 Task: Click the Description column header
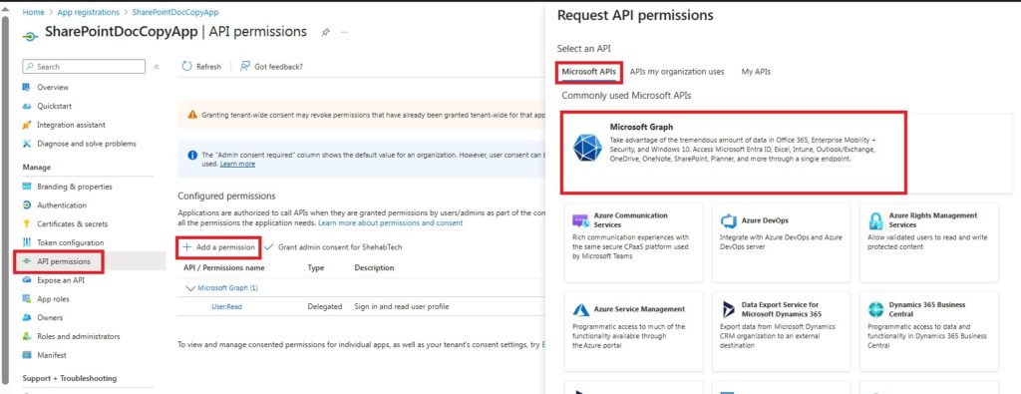click(374, 267)
